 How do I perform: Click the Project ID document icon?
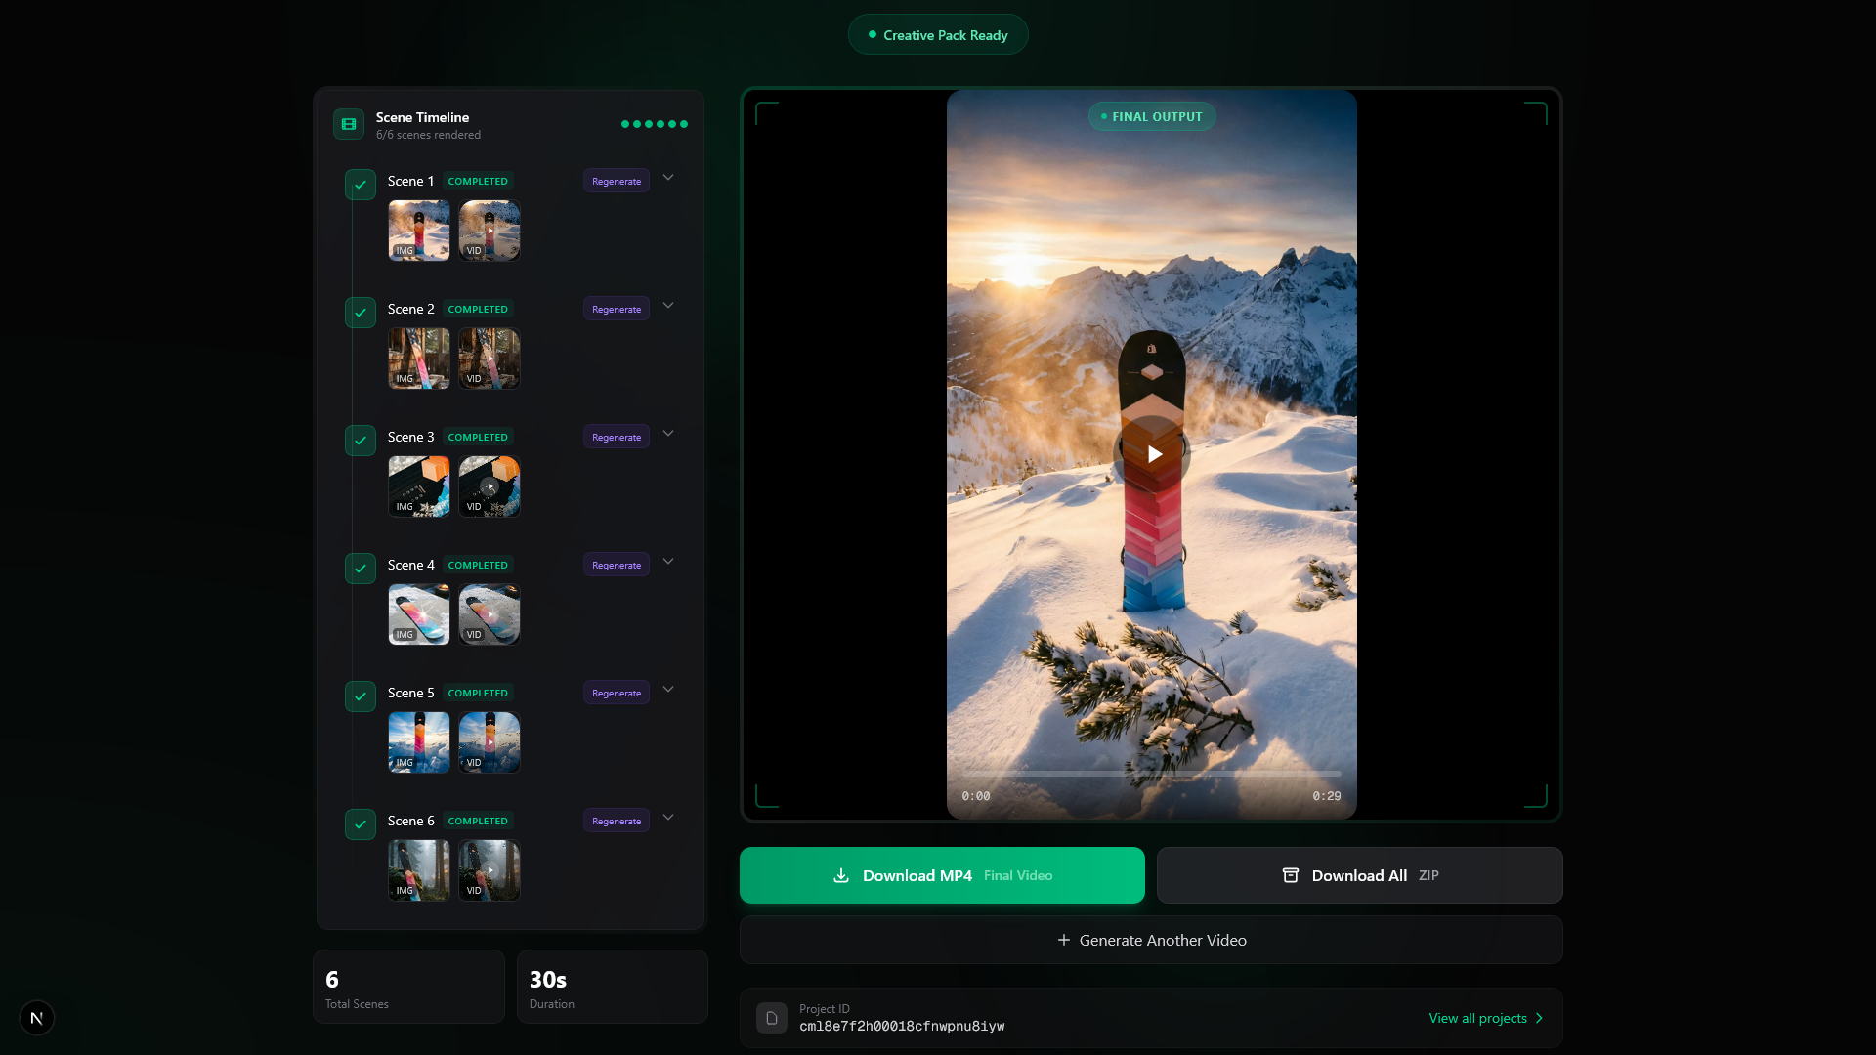point(771,1017)
